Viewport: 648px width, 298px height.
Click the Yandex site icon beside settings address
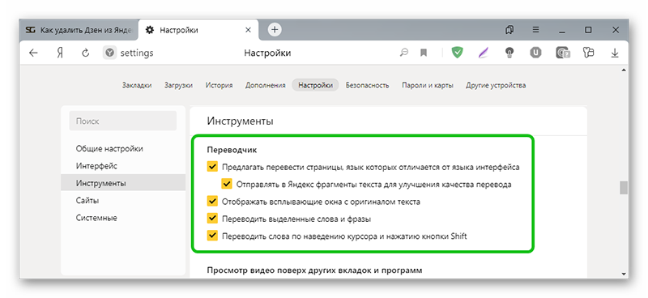109,53
